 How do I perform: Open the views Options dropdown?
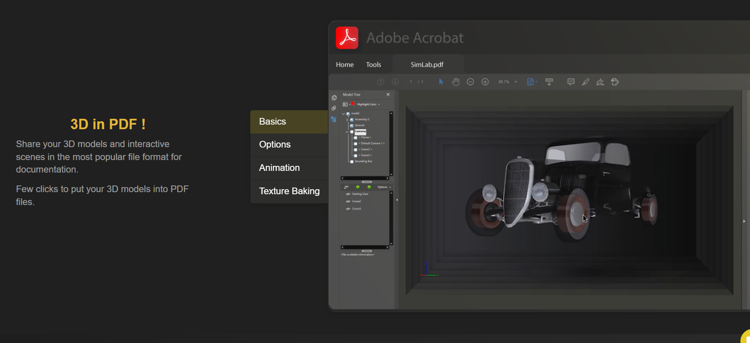(384, 187)
